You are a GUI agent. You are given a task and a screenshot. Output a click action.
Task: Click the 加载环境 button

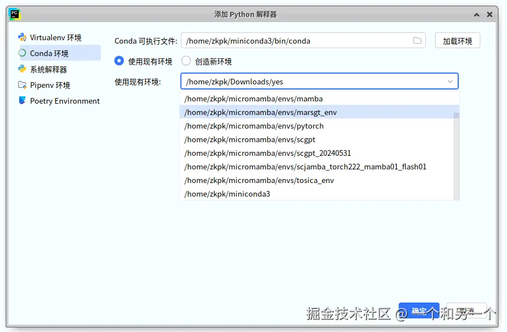(457, 41)
